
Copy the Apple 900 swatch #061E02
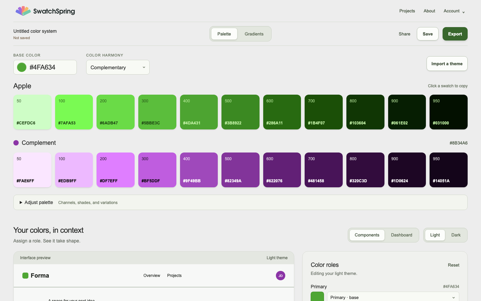[407, 112]
